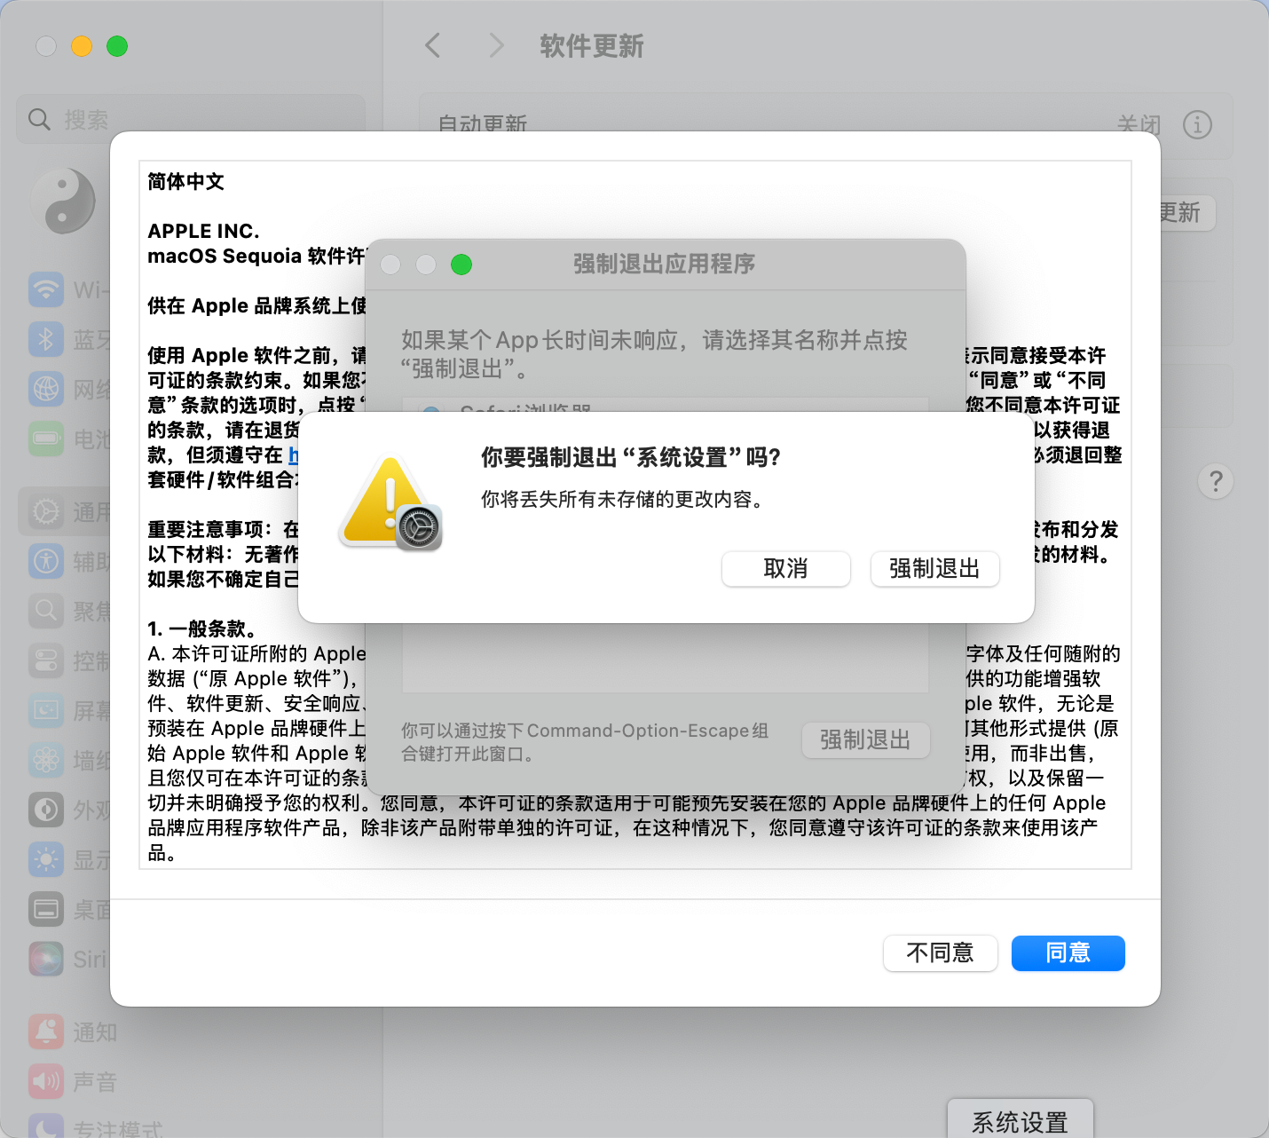Click '你将丢失所有未存储的更改内容。' message

(622, 500)
